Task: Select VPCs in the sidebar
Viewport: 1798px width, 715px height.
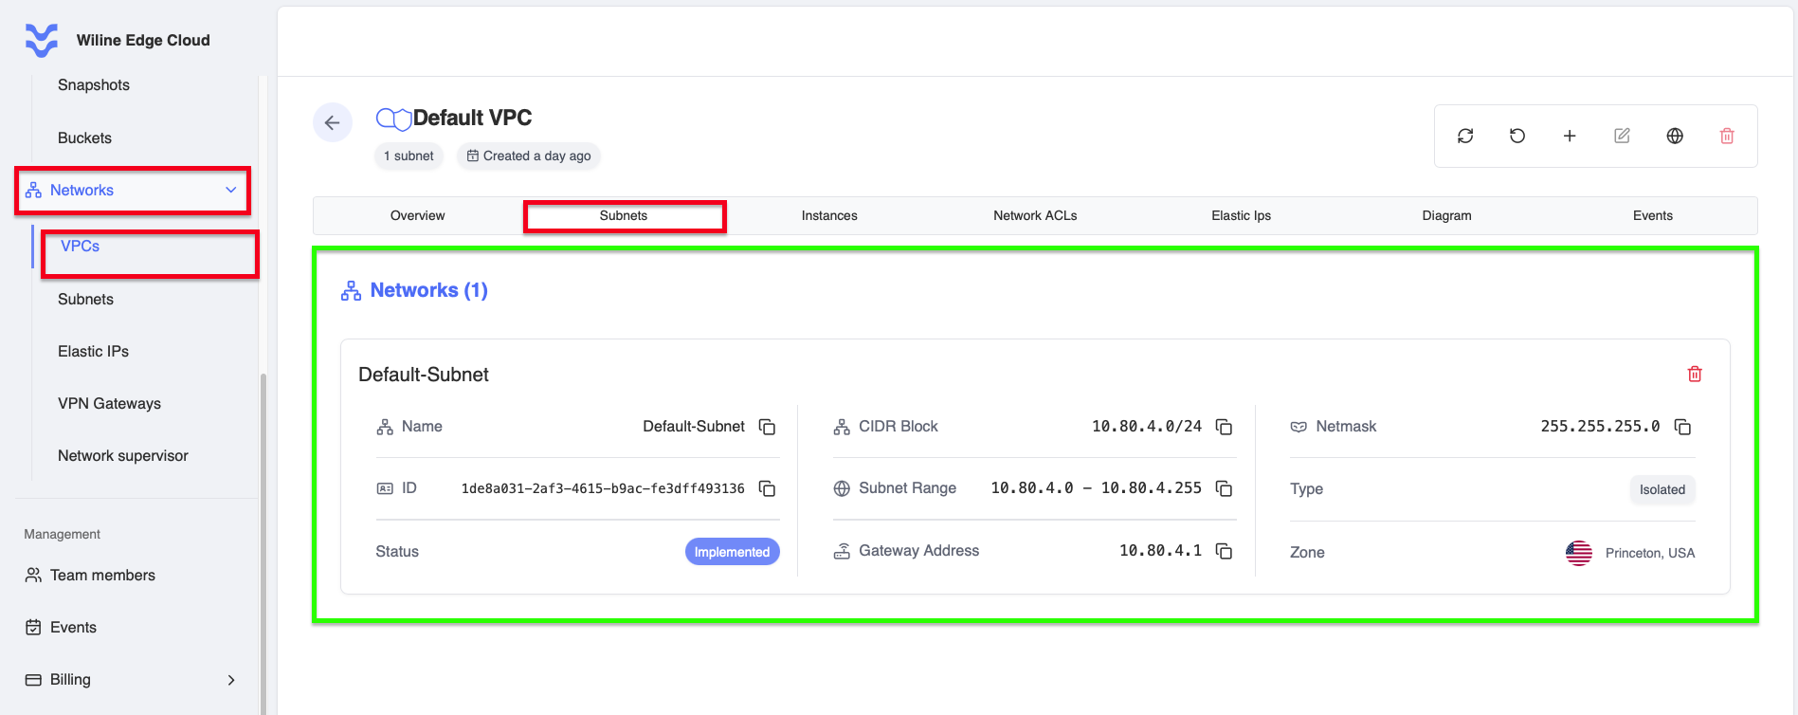Action: pyautogui.click(x=81, y=247)
